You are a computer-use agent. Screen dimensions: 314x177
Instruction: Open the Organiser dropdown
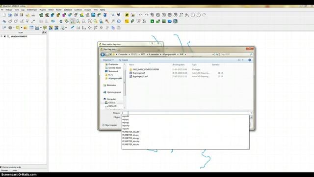point(108,60)
